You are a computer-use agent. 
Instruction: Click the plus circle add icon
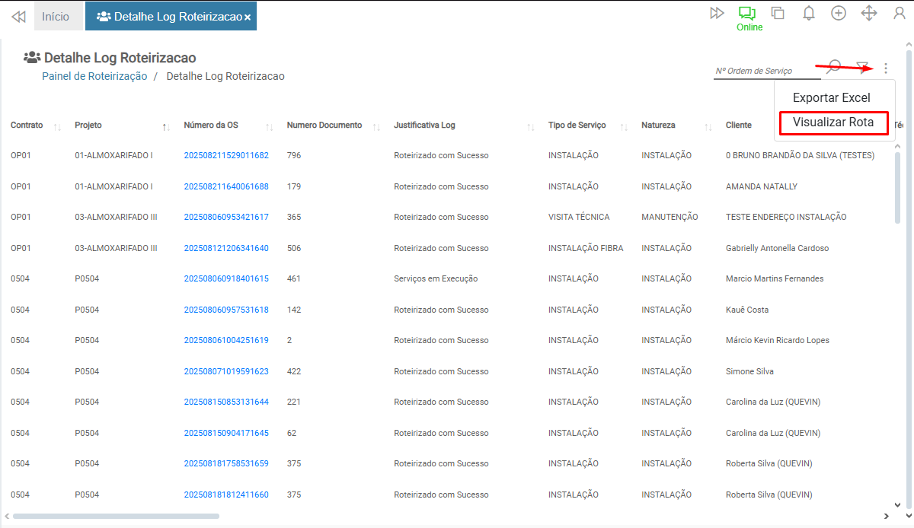coord(839,13)
